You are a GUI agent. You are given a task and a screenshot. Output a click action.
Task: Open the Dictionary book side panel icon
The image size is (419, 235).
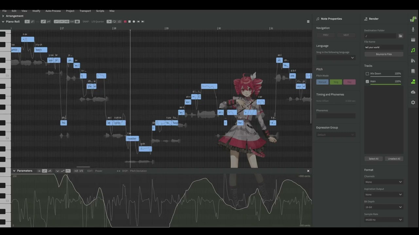[413, 71]
